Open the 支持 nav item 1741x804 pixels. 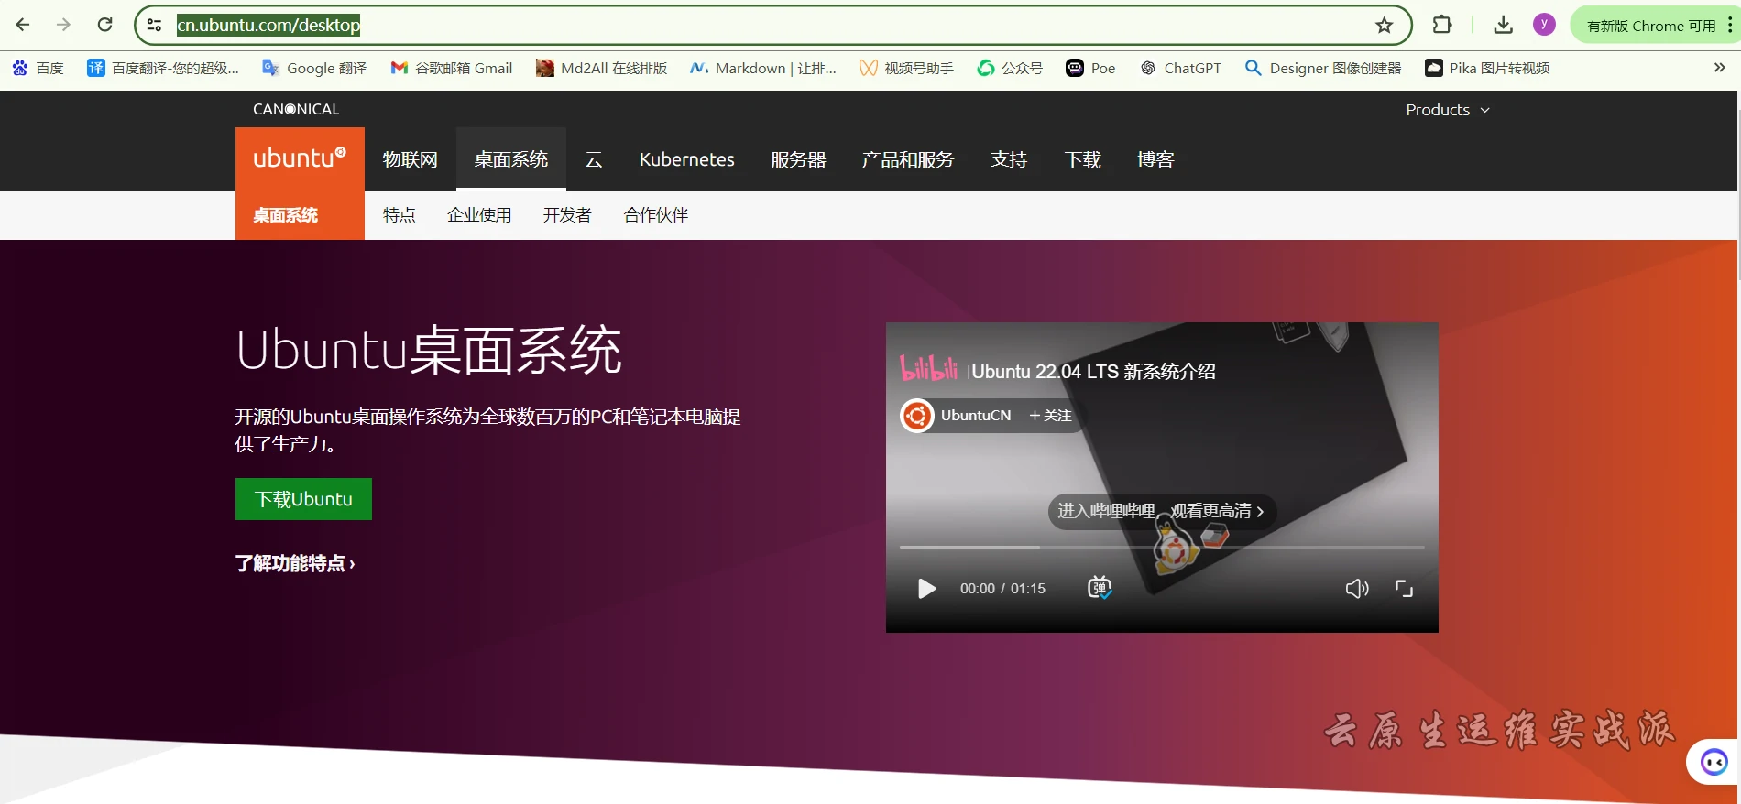coord(1009,159)
